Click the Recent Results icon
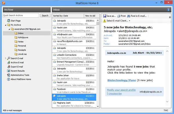This screenshot has width=174, height=114. pos(8,71)
